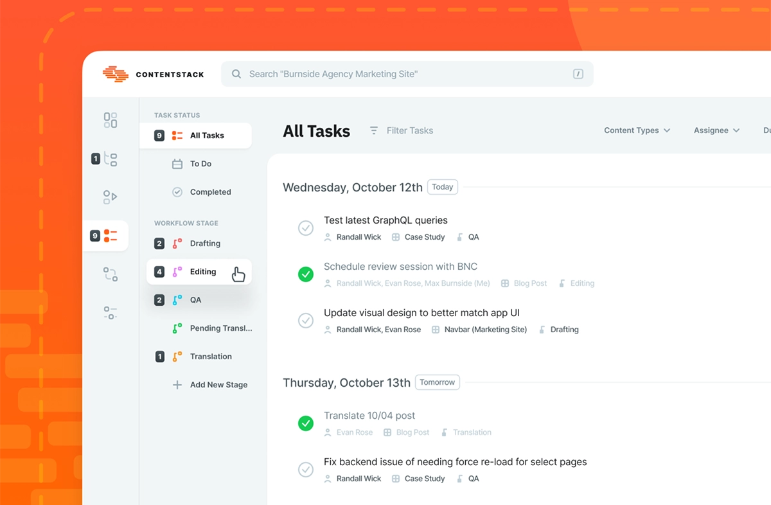This screenshot has height=505, width=771.
Task: Click the slash shortcut key icon
Action: point(578,74)
